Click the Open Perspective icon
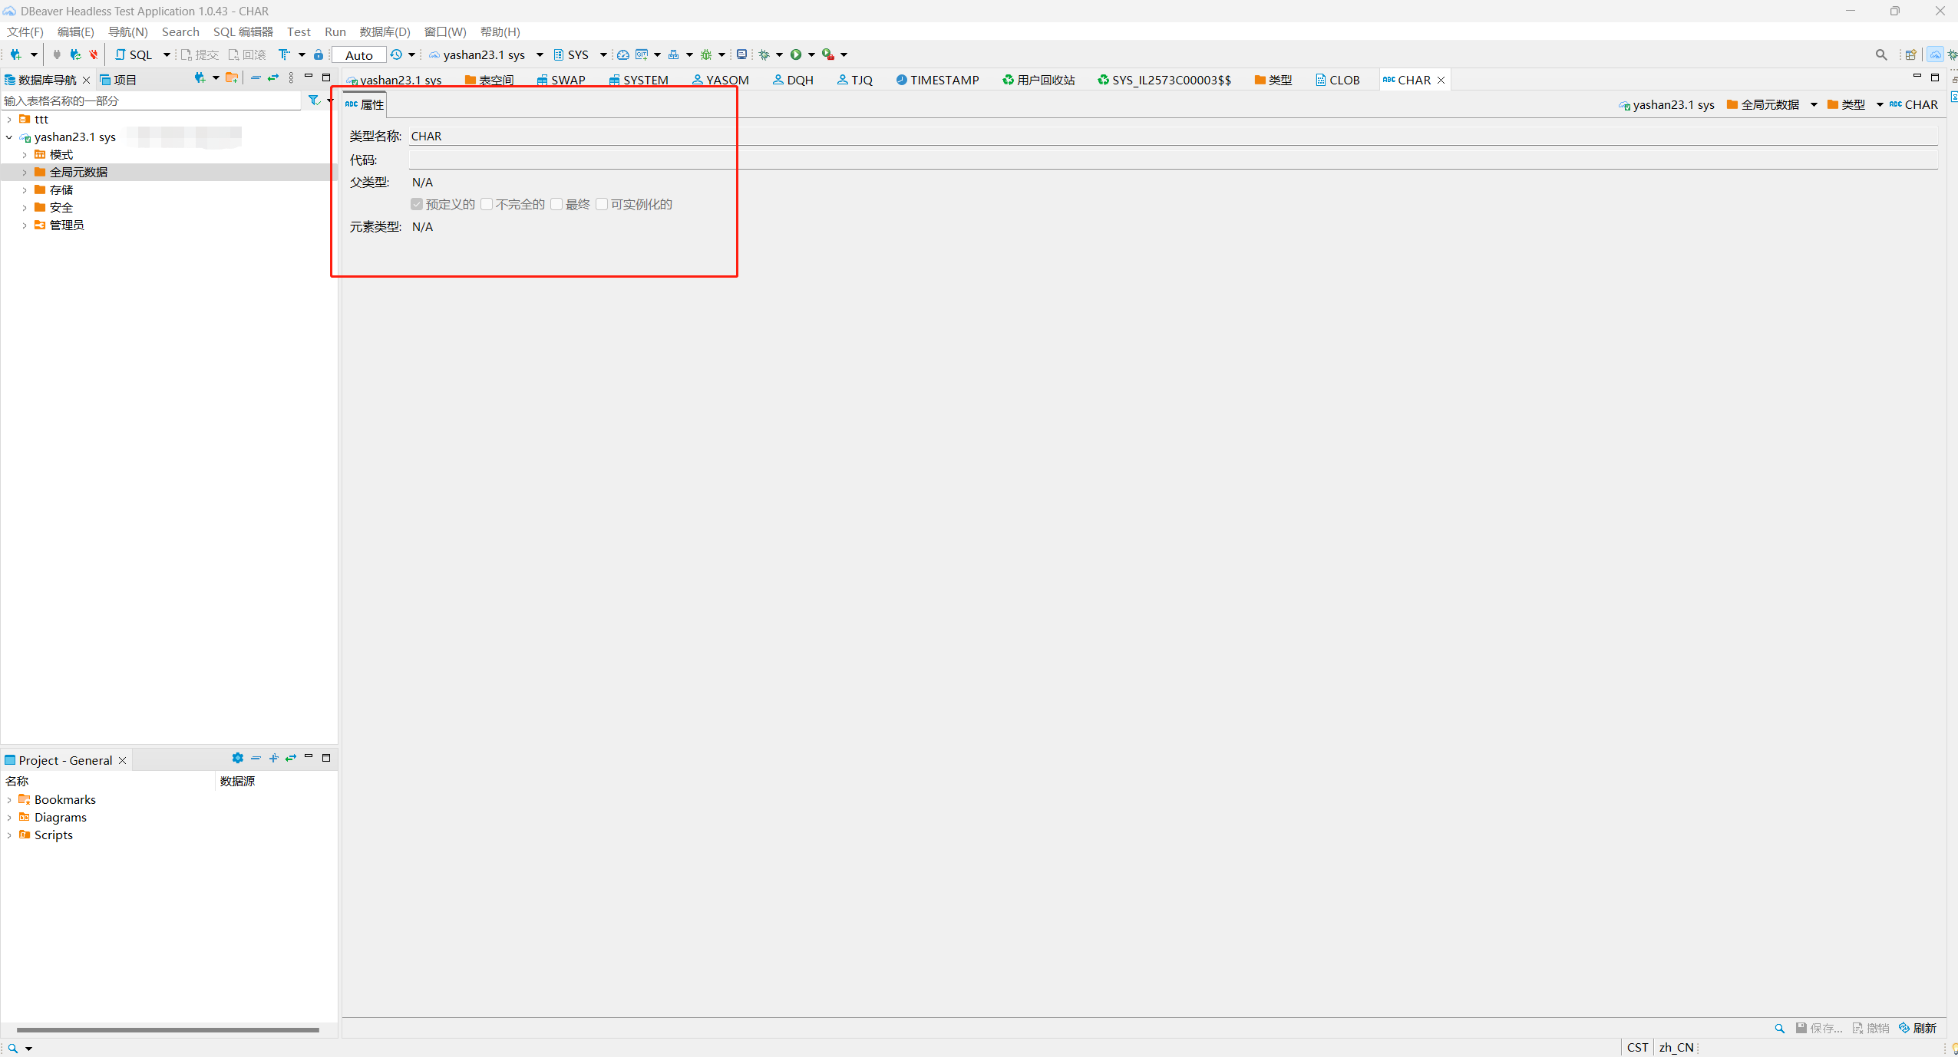This screenshot has height=1057, width=1958. click(1911, 54)
